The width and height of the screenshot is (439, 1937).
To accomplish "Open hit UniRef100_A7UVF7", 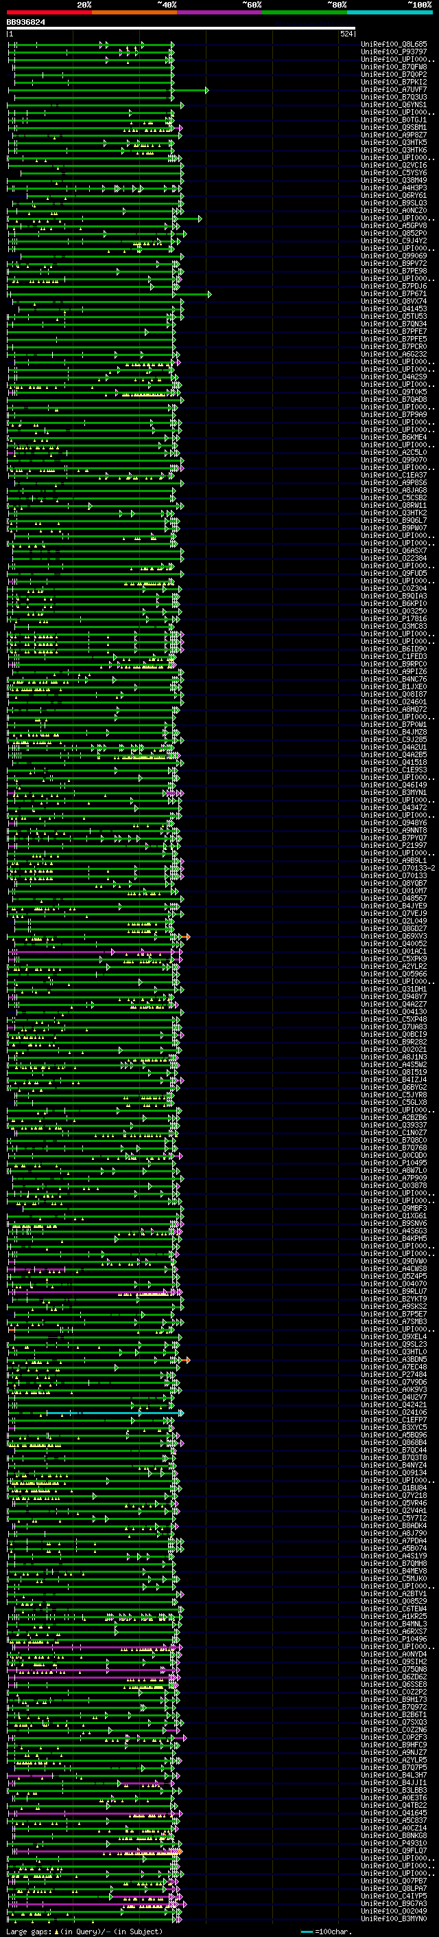I will [x=394, y=89].
